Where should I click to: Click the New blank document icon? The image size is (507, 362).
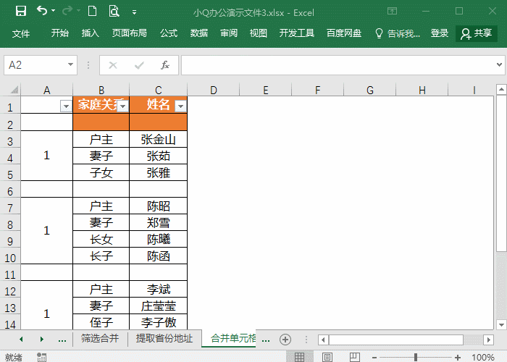coord(93,12)
